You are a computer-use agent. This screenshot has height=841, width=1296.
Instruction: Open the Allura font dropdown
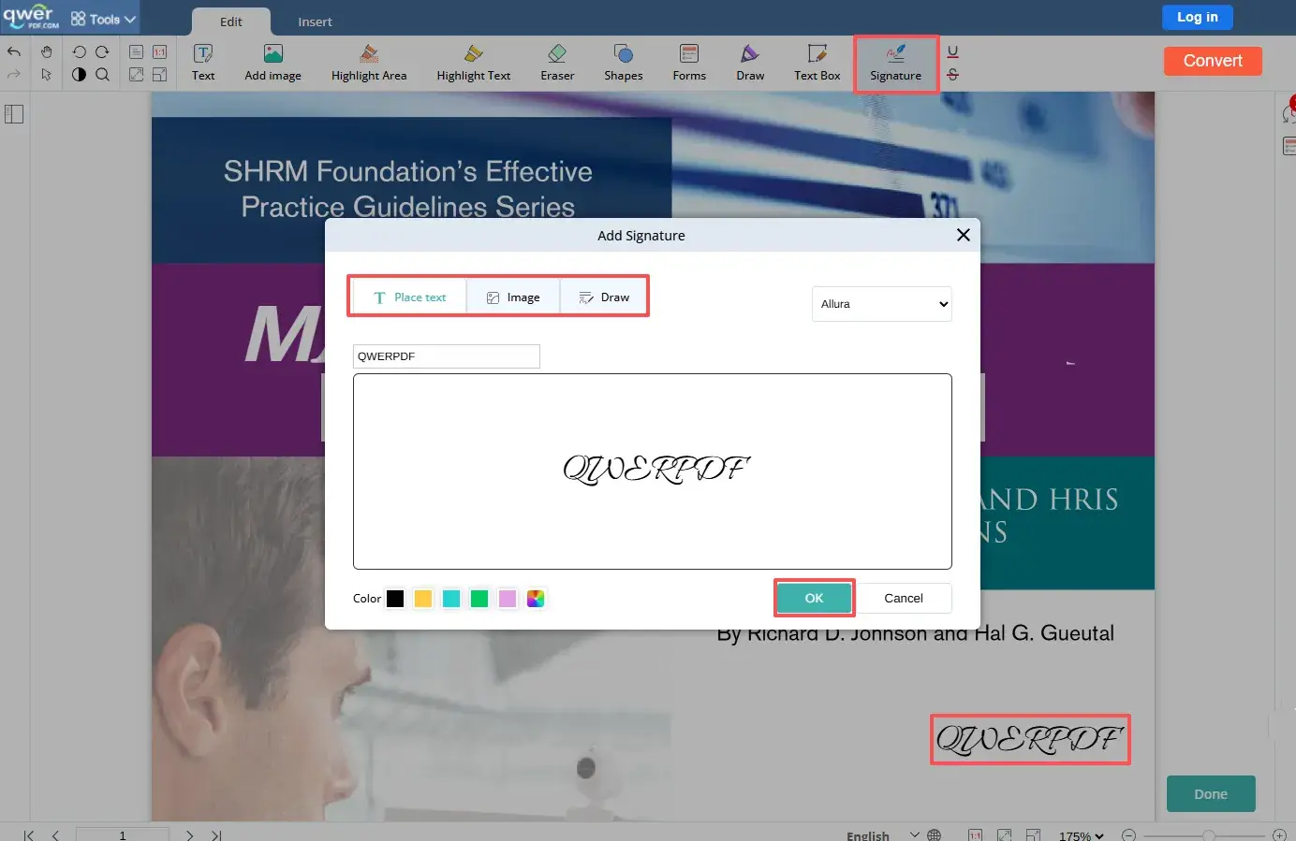pos(882,304)
